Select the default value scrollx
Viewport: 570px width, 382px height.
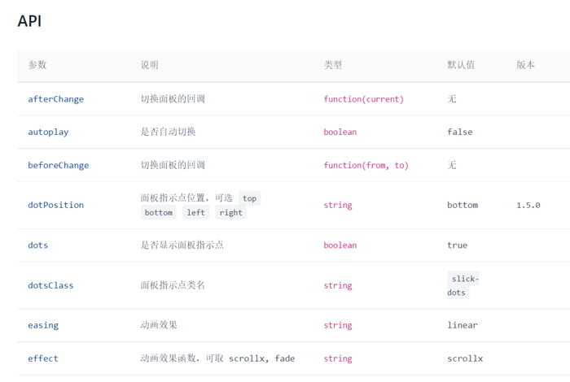pos(465,358)
